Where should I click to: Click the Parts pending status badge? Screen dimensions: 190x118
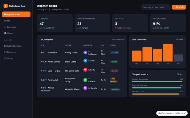pos(113,80)
